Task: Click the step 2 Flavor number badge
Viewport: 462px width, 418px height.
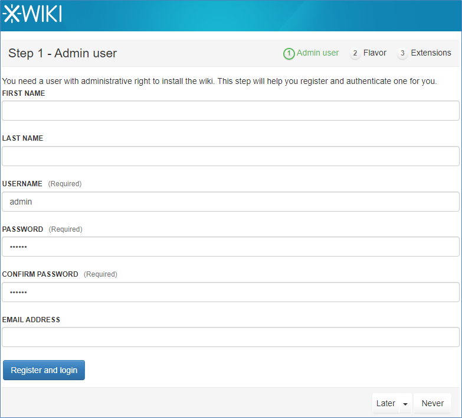Action: [x=355, y=54]
